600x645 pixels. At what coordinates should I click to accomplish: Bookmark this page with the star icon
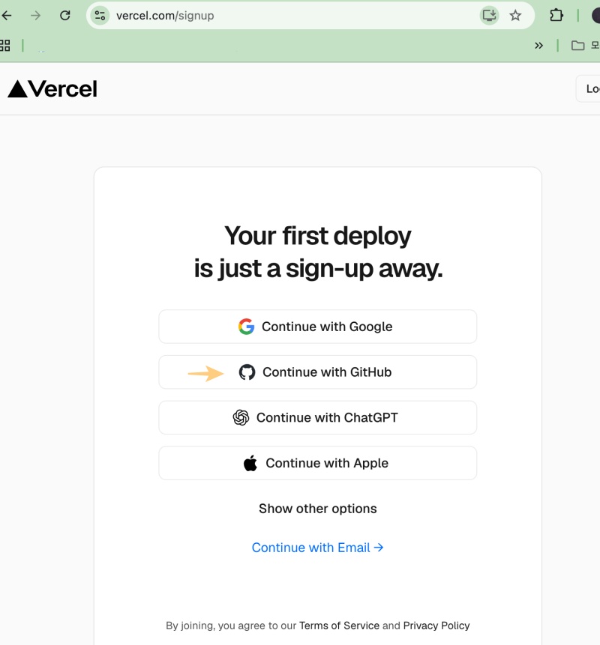(515, 16)
